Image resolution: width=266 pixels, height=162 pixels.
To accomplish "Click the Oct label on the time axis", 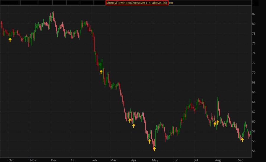I will click(11, 160).
